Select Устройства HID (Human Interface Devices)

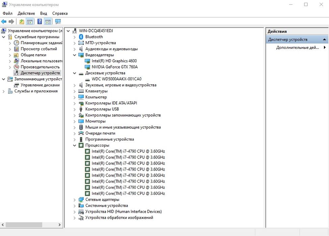click(124, 212)
